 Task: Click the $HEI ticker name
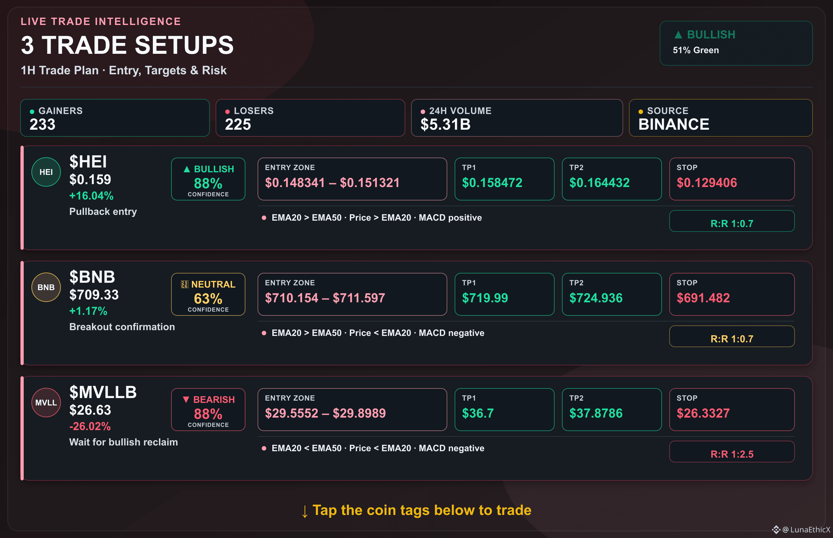pos(88,162)
